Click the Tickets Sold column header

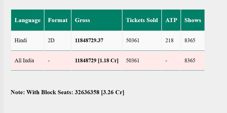click(x=142, y=20)
